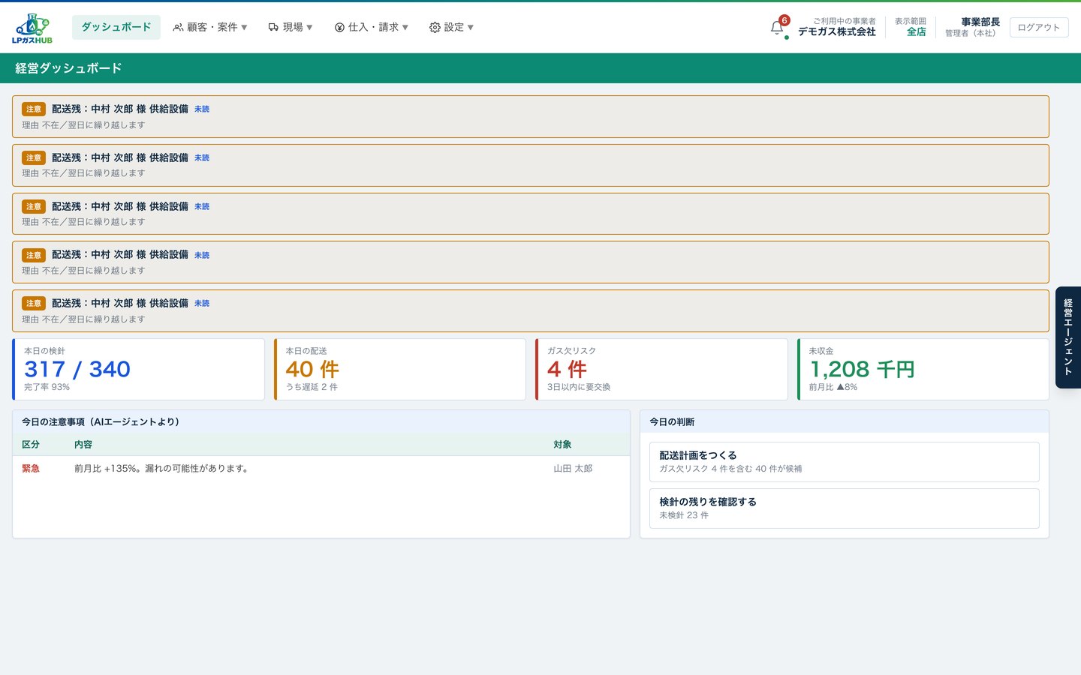This screenshot has width=1081, height=675.
Task: Expand the 設定 dropdown arrow
Action: click(471, 28)
